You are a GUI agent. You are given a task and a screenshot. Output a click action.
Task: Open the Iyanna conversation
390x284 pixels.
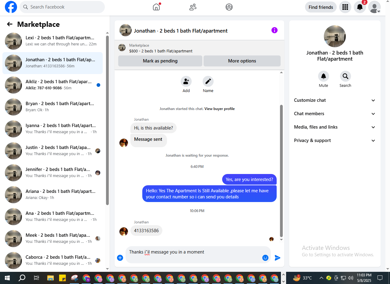coord(52,129)
